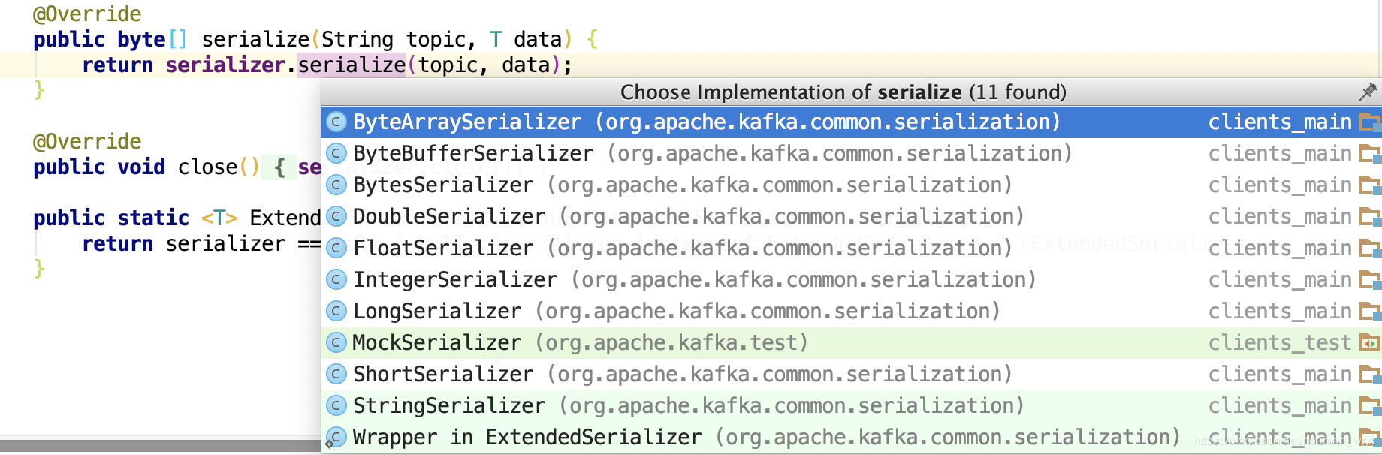Select Wrapper in ExtendedSerializer entry
The image size is (1382, 455).
pyautogui.click(x=527, y=437)
